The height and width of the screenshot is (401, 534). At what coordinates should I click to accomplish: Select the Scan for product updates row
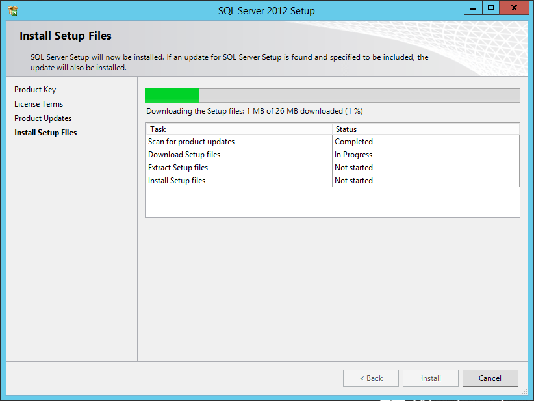[x=191, y=142]
